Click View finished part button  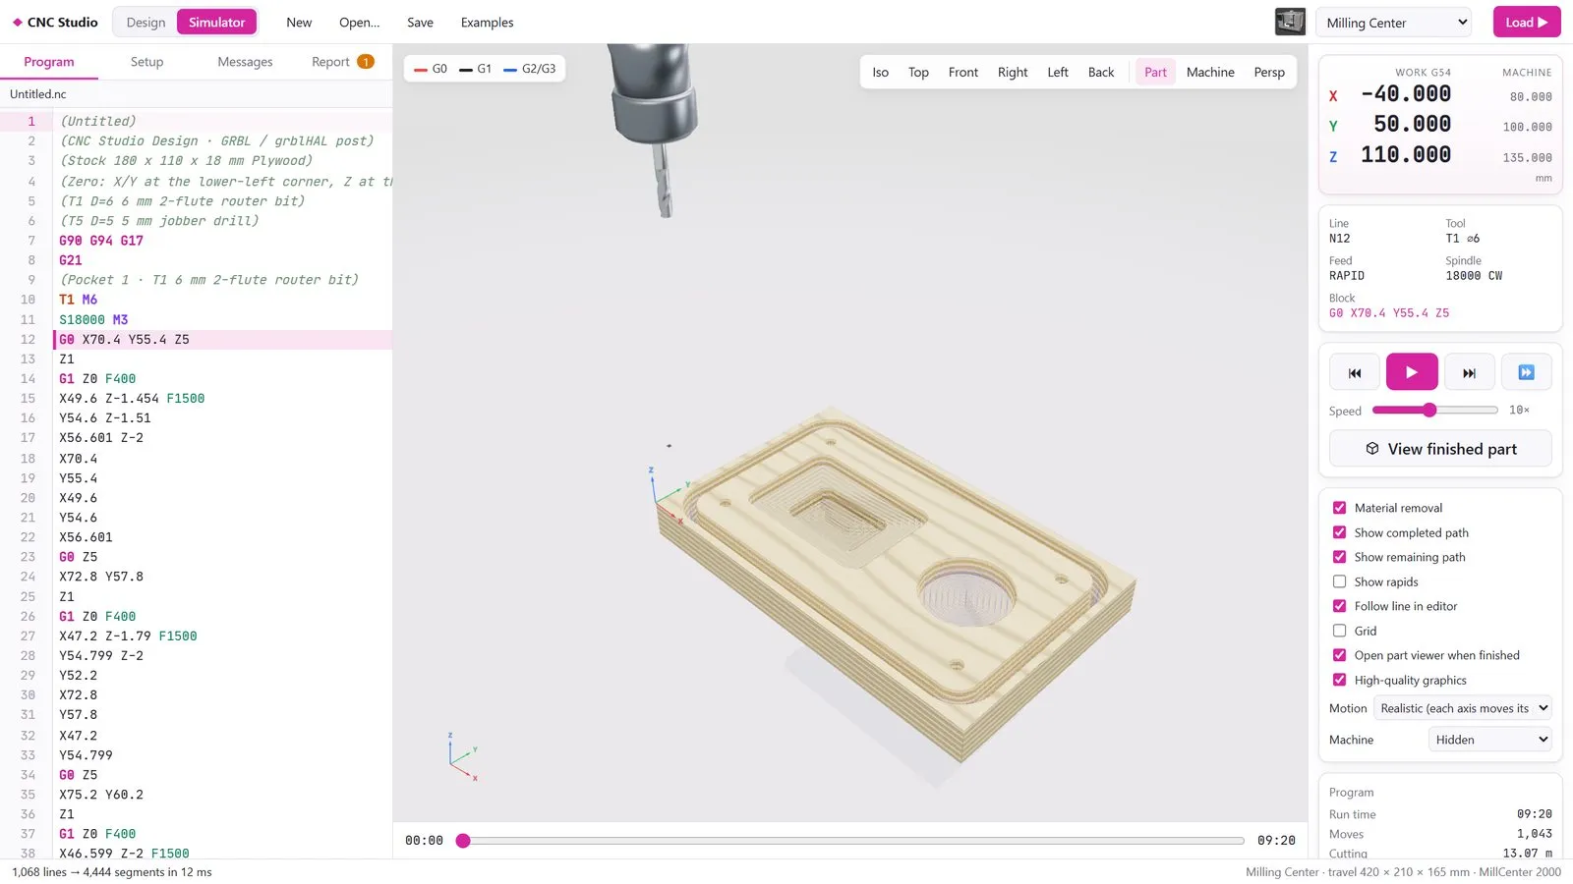point(1440,449)
